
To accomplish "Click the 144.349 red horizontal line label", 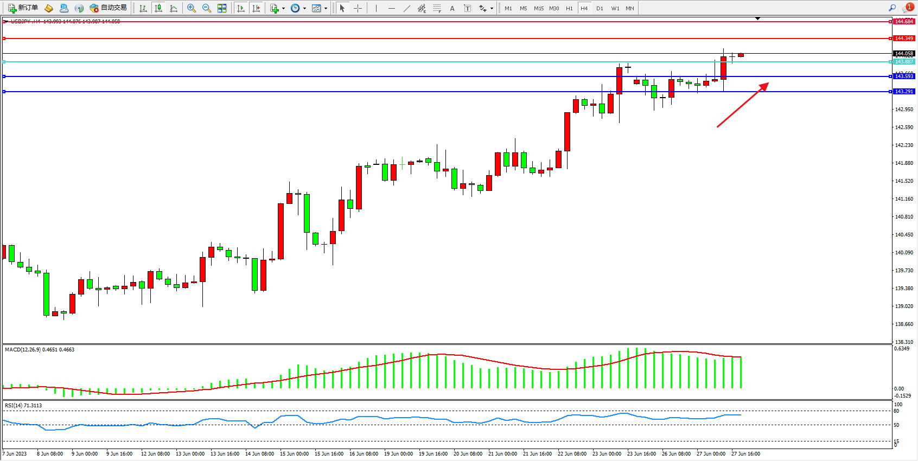I will tap(904, 39).
